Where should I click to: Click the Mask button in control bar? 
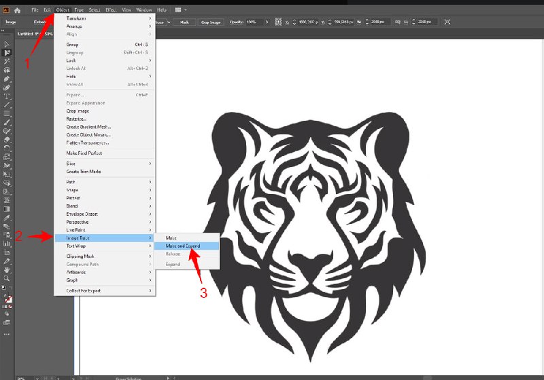182,22
